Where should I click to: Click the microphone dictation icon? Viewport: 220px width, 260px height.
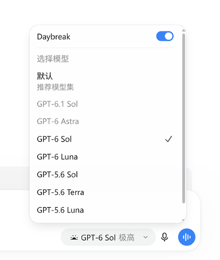[164, 237]
